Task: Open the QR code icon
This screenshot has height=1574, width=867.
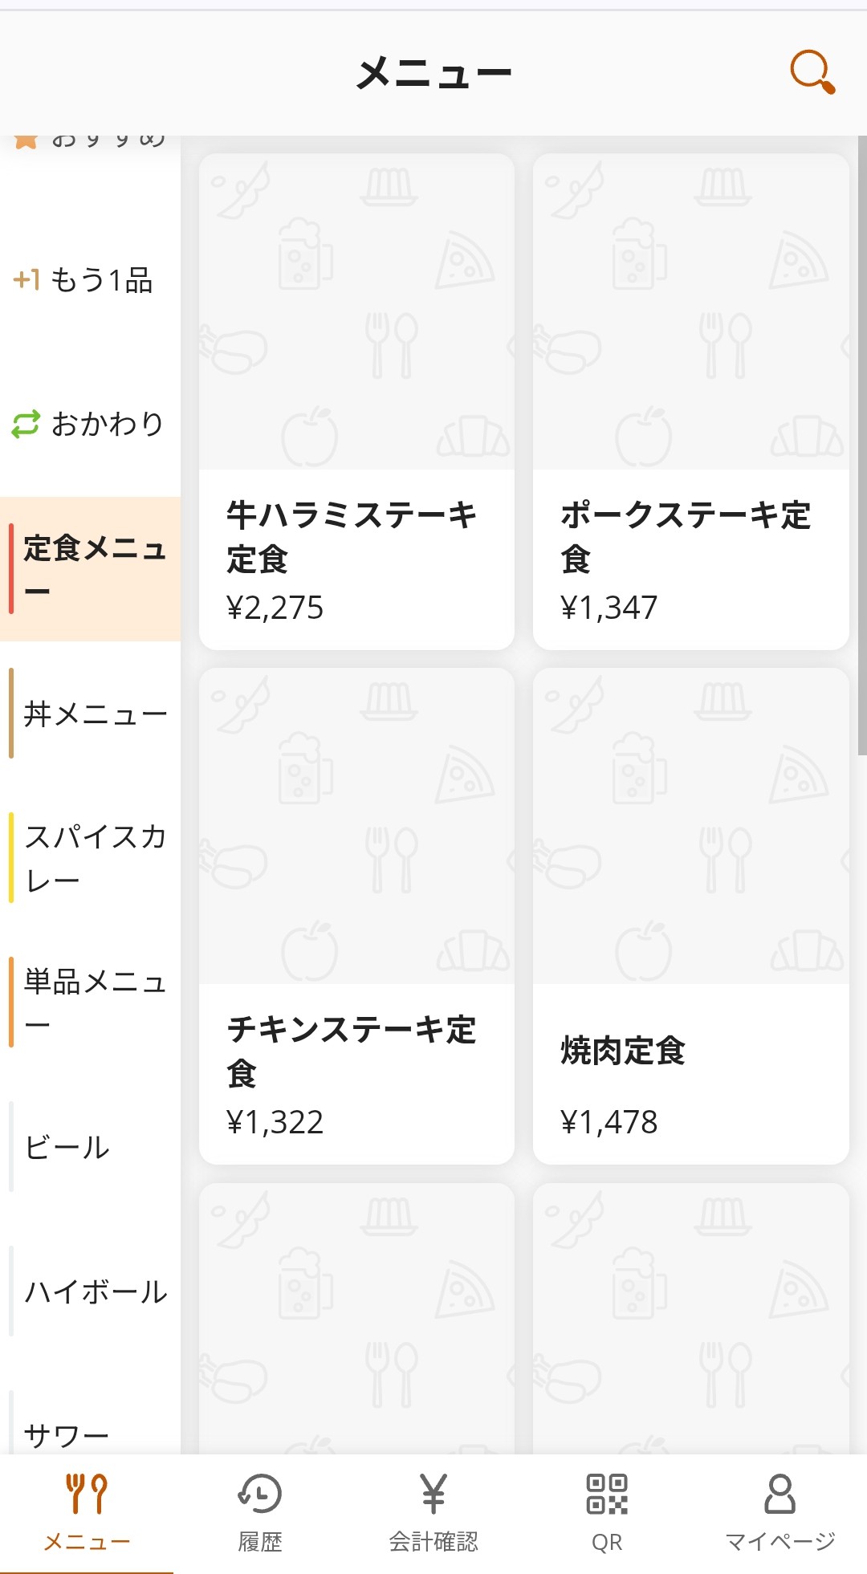Action: point(607,1494)
